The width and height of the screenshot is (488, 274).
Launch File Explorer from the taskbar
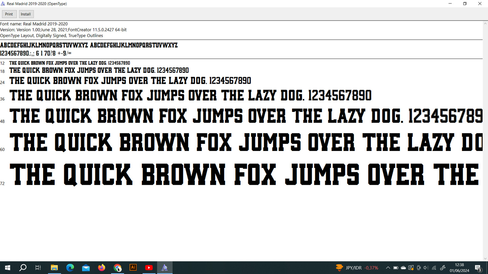click(x=54, y=268)
